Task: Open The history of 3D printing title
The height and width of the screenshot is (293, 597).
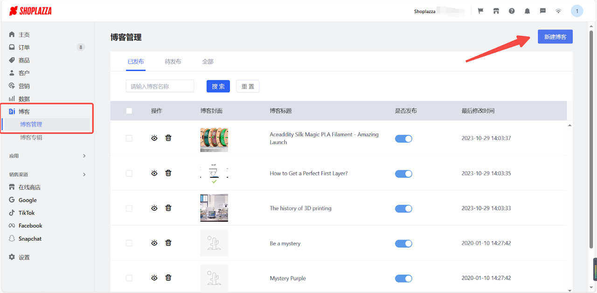Action: [x=300, y=208]
